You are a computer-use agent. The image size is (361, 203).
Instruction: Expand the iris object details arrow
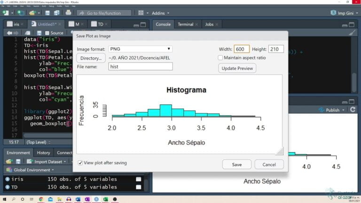(8, 179)
